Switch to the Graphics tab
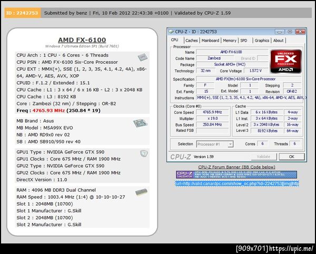The width and height of the screenshot is (316, 254). pos(262,41)
